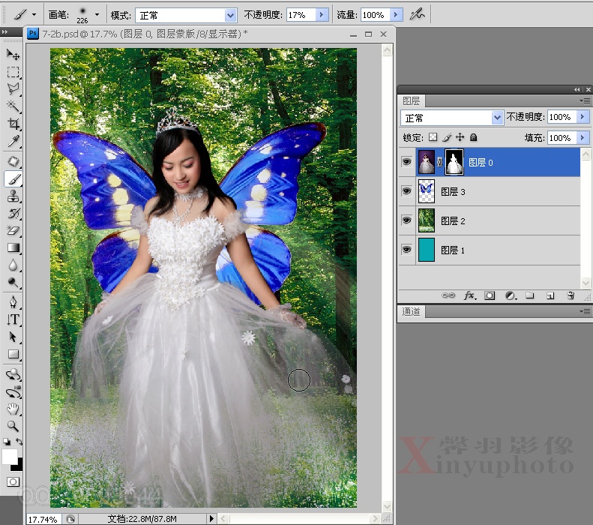Viewport: 593px width, 525px height.
Task: Click the zoom percentage field 17.74%
Action: (x=42, y=519)
